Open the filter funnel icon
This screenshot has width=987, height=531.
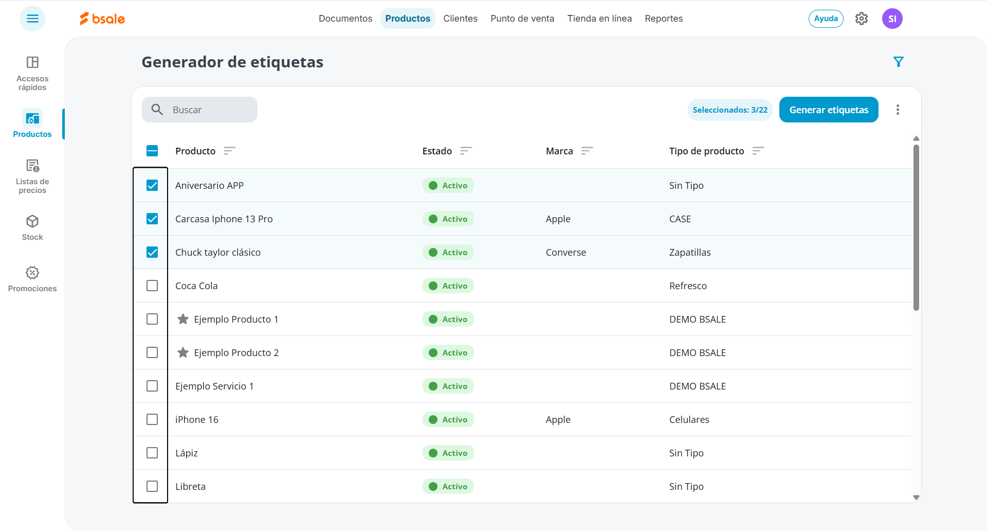pos(899,62)
